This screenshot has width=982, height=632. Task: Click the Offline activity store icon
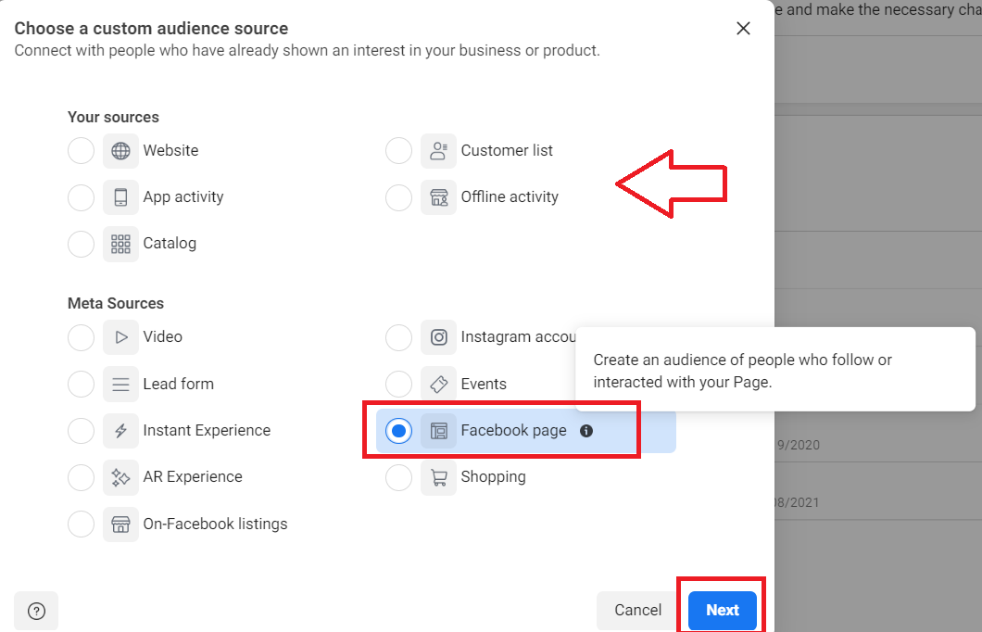point(438,197)
